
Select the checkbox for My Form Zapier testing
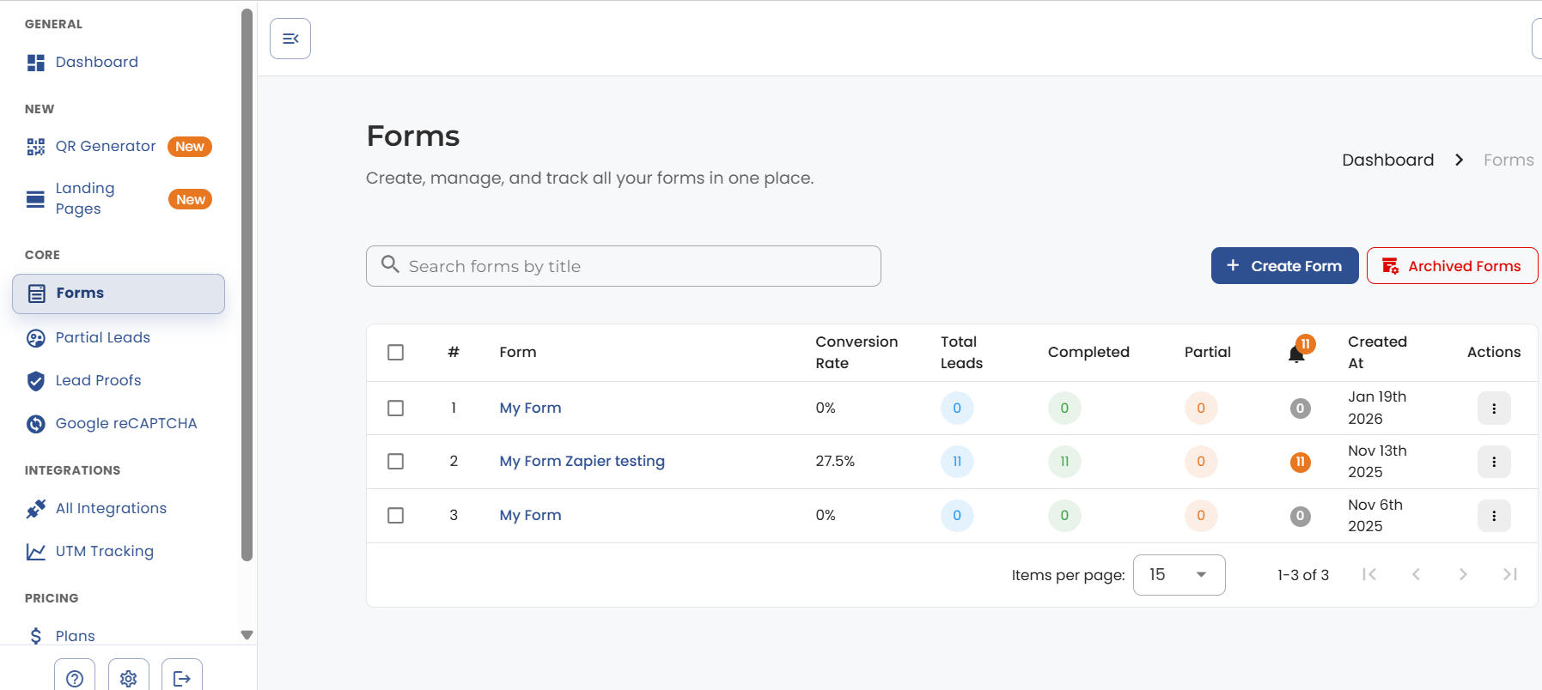(x=396, y=462)
